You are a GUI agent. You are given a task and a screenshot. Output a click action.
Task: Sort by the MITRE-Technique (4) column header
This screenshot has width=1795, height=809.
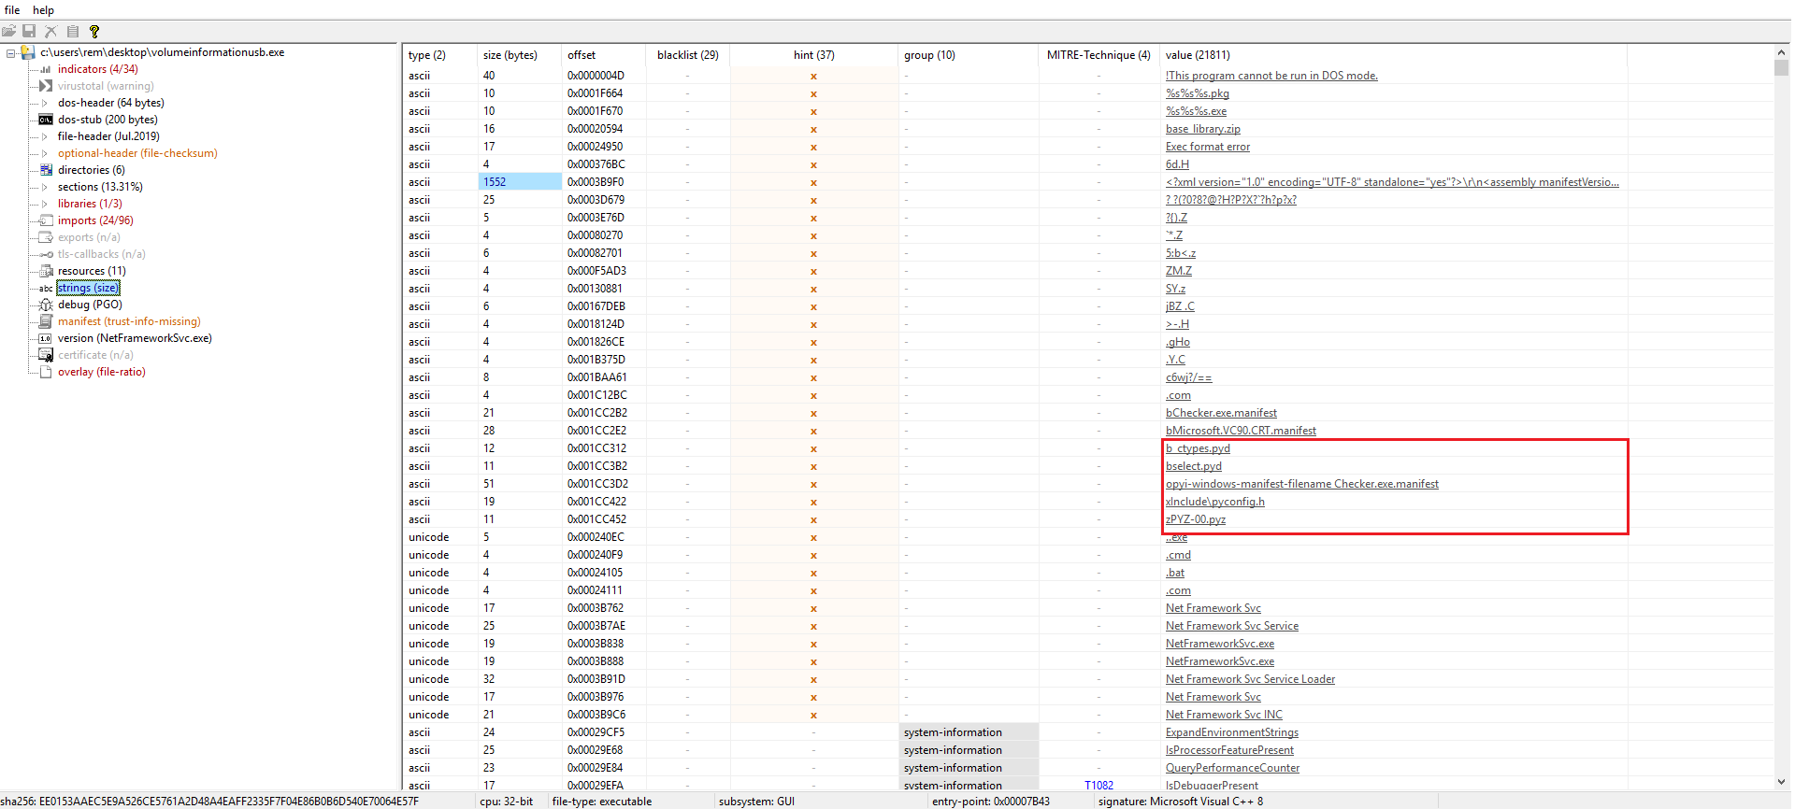(1099, 55)
